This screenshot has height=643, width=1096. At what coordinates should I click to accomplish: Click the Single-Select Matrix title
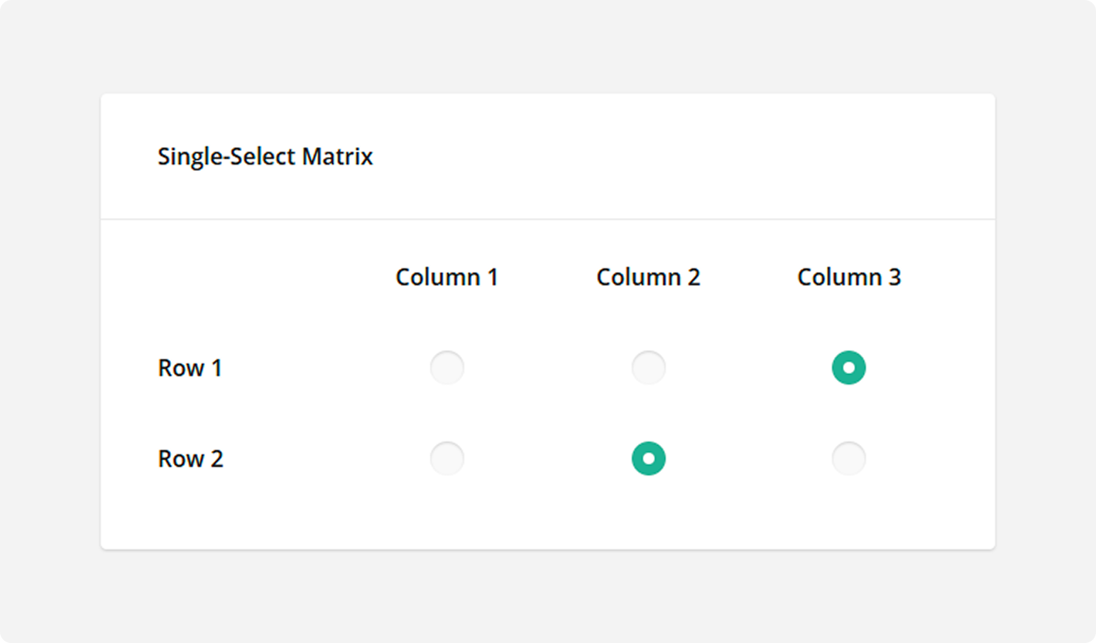(265, 156)
